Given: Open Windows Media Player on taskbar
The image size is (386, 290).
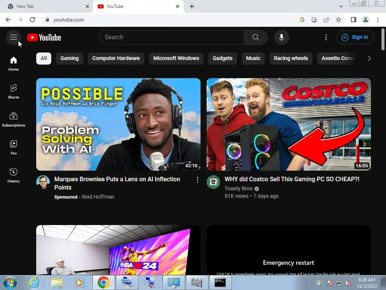Looking at the screenshot, I should [80, 282].
